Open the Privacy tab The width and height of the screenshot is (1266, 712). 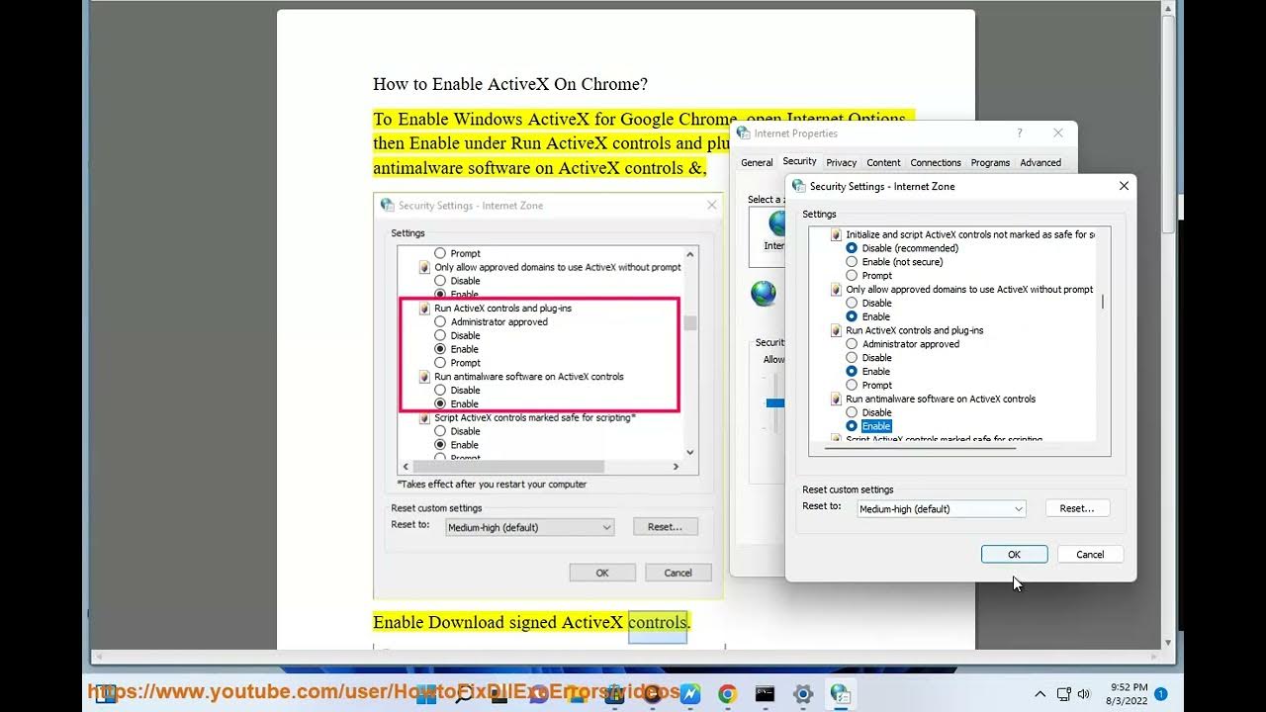pyautogui.click(x=842, y=163)
